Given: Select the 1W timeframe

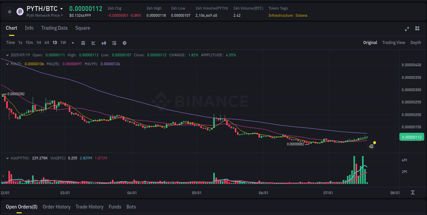Looking at the screenshot, I should 63,43.
